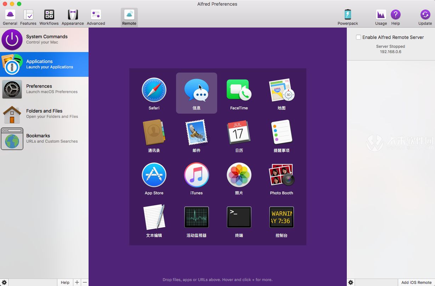Click the Safari app icon
This screenshot has width=435, height=286.
click(154, 90)
